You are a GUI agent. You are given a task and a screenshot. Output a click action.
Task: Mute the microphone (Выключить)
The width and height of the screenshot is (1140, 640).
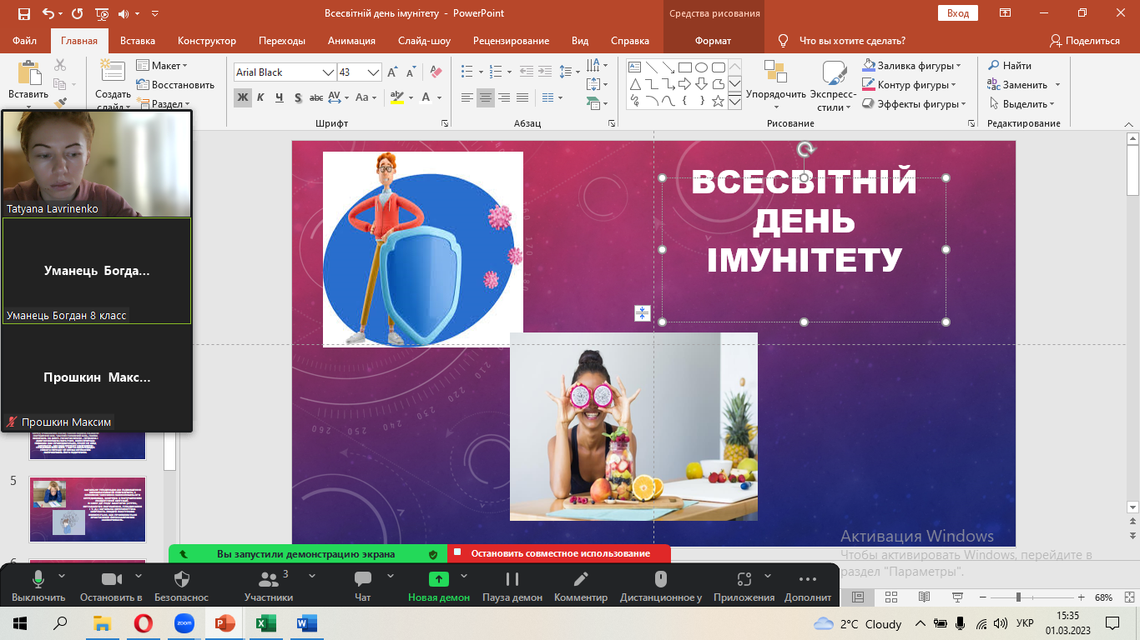(38, 579)
